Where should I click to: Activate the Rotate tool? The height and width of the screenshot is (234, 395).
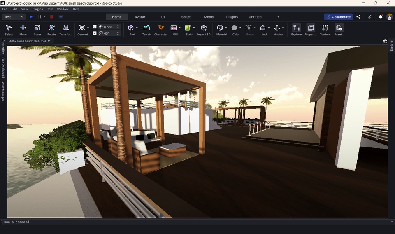tap(51, 30)
